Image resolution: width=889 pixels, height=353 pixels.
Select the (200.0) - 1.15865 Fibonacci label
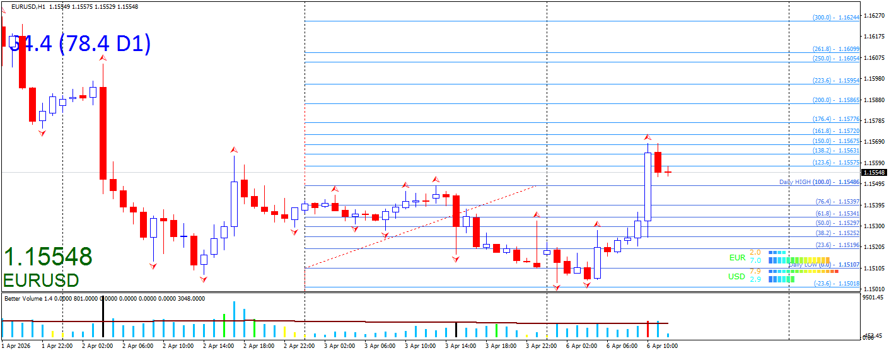click(x=836, y=100)
